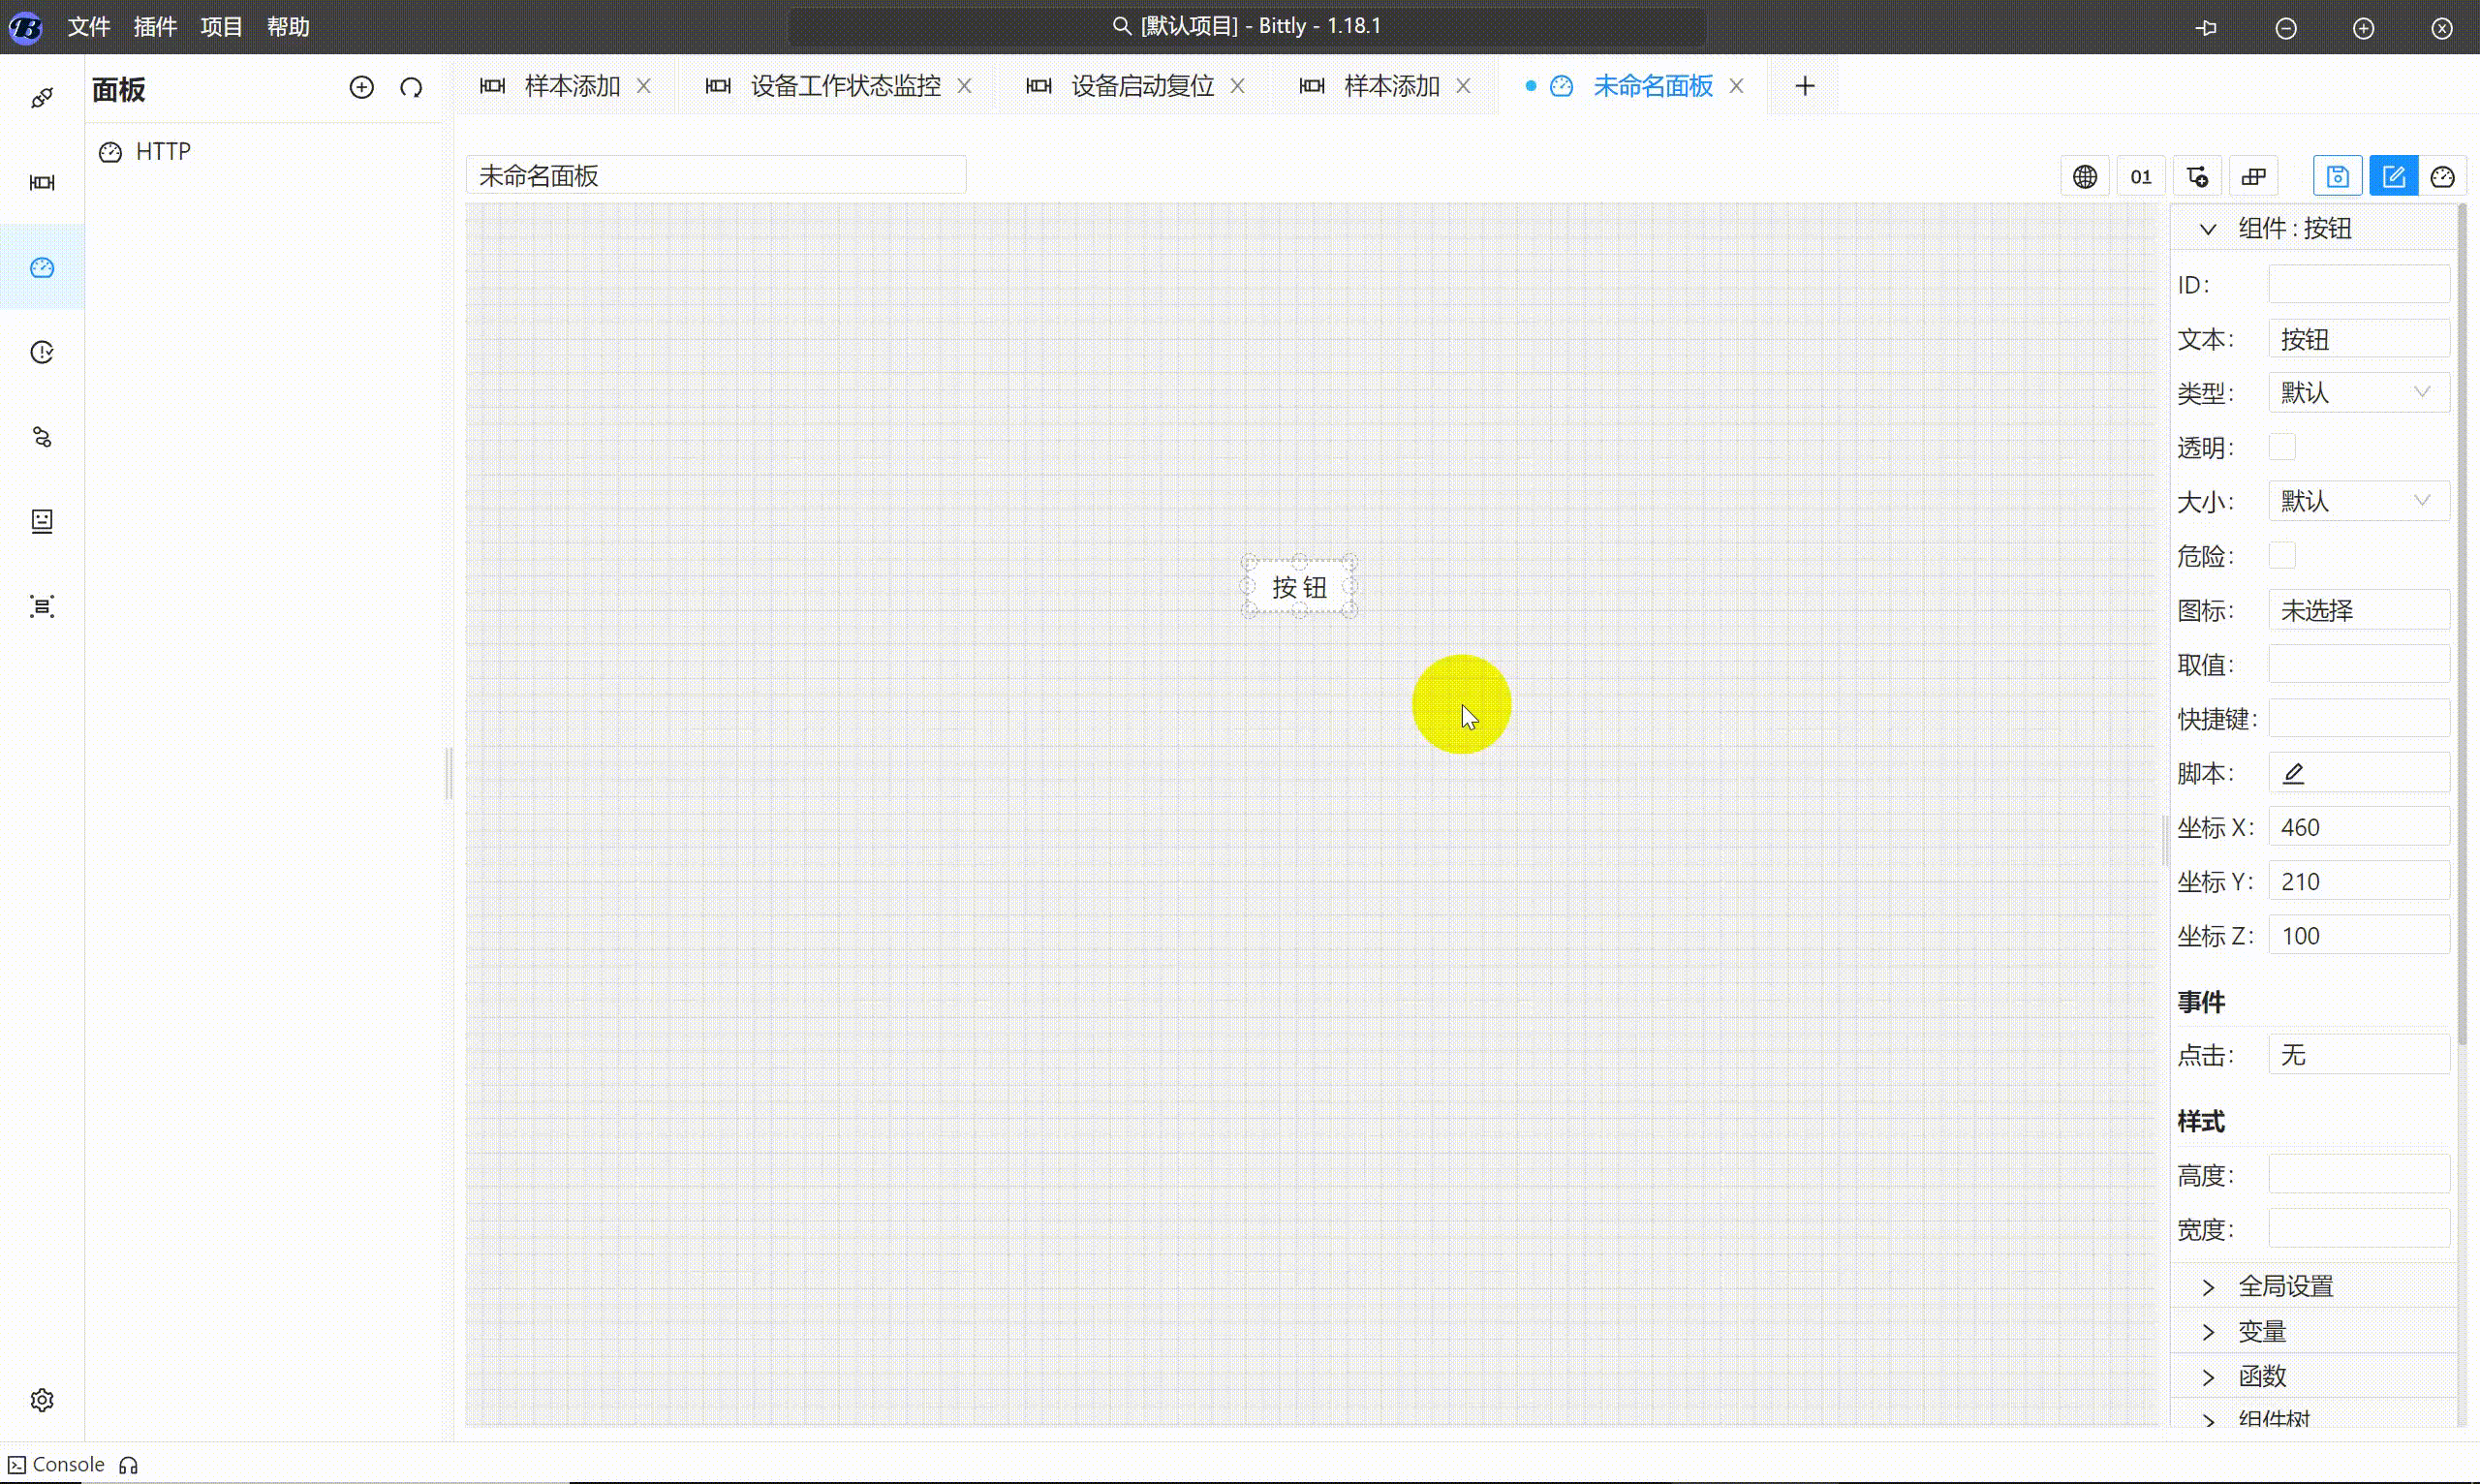Open the history/clock tool in the sidebar

pyautogui.click(x=42, y=351)
